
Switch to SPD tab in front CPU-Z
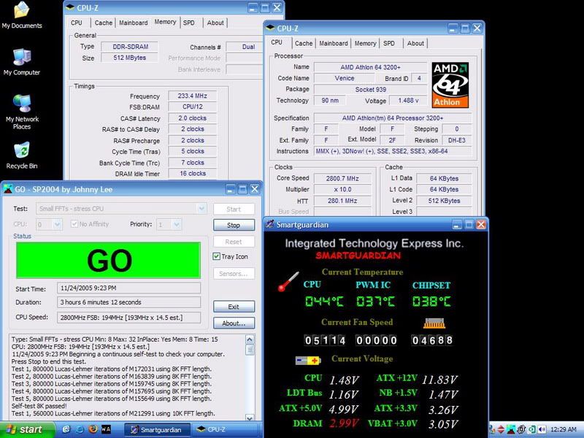[389, 43]
